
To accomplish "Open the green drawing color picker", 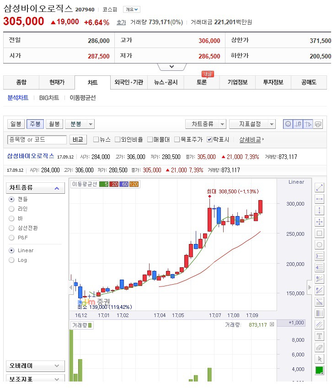I will click(x=319, y=370).
